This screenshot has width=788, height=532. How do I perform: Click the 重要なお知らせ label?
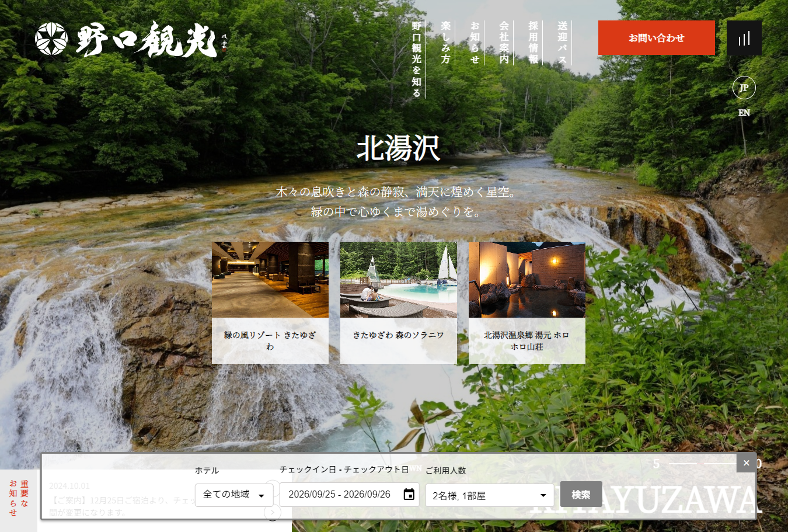[x=19, y=498]
